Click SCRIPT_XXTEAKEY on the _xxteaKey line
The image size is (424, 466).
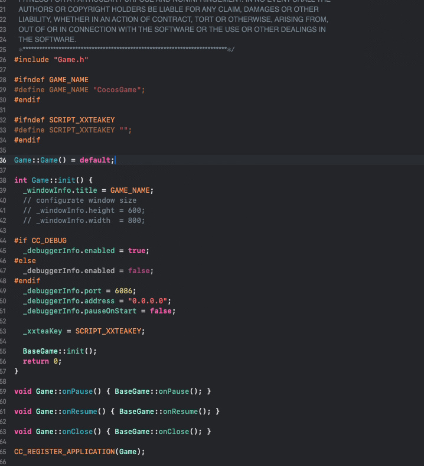(108, 331)
